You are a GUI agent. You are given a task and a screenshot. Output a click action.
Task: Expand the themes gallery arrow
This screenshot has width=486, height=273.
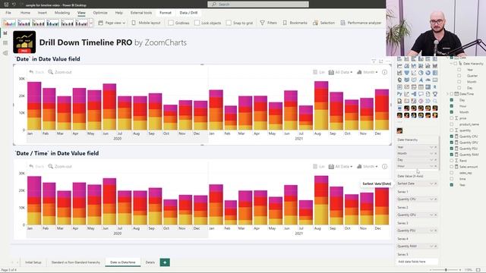click(91, 23)
